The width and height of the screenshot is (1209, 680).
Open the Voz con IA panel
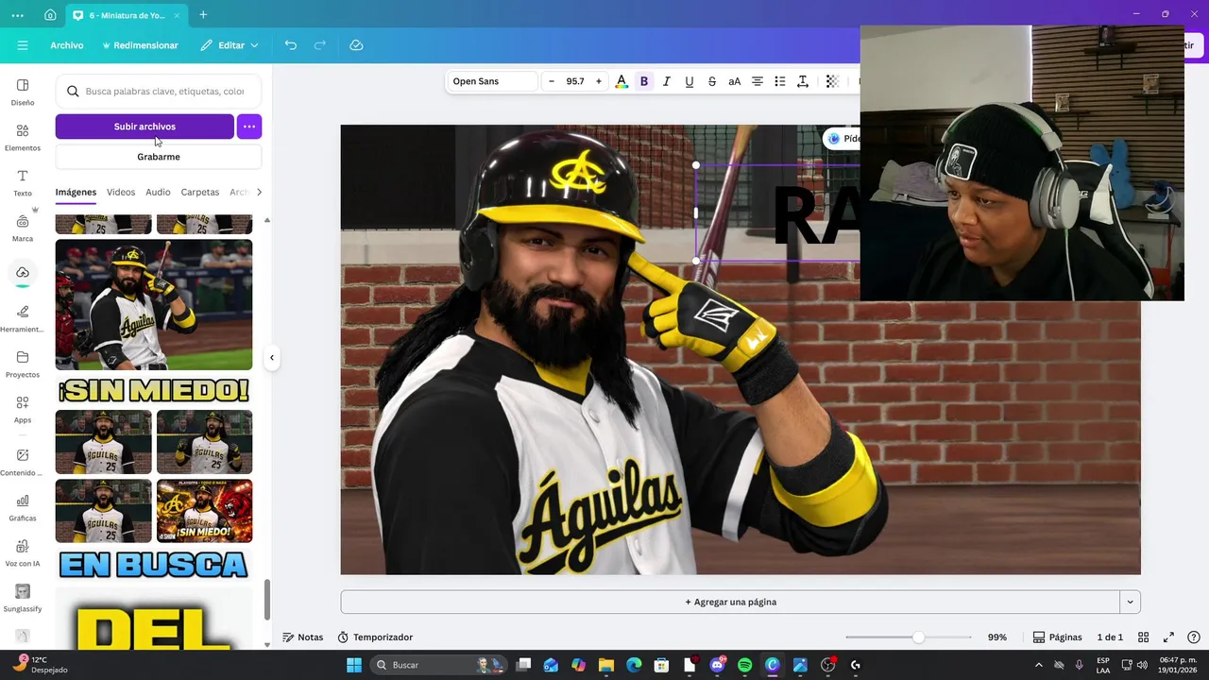(23, 552)
